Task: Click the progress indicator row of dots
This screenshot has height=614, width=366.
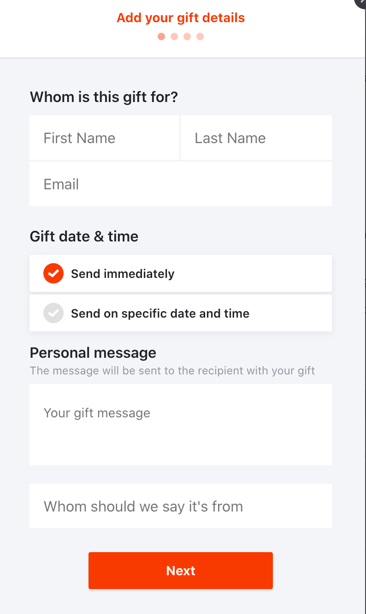Action: click(x=181, y=36)
